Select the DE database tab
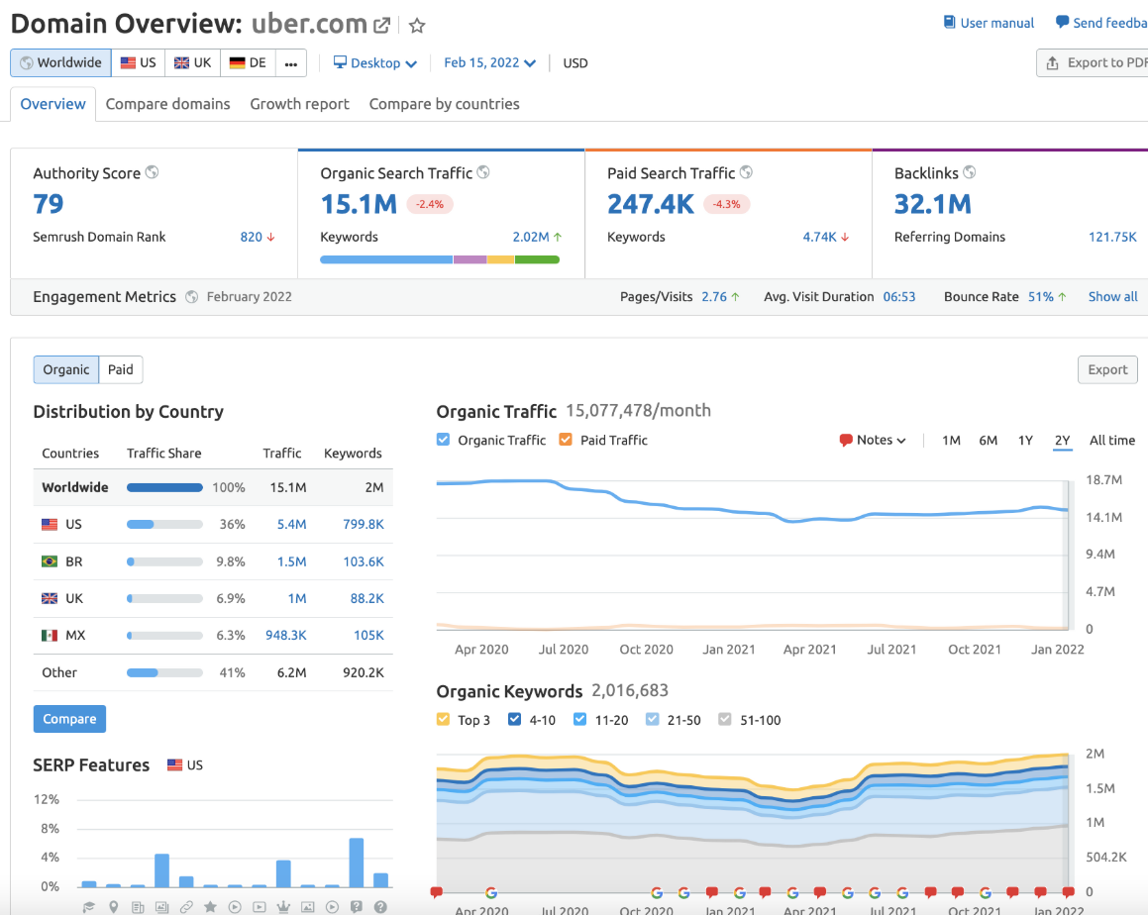 pos(248,63)
